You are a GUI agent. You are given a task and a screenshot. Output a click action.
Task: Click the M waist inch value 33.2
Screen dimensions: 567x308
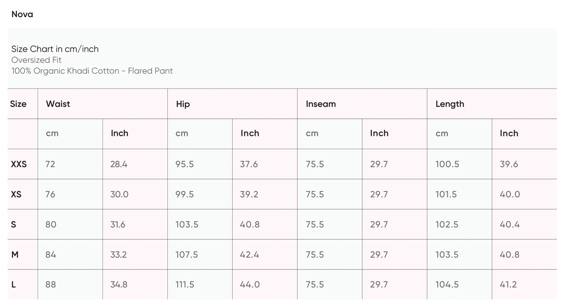[x=118, y=255]
